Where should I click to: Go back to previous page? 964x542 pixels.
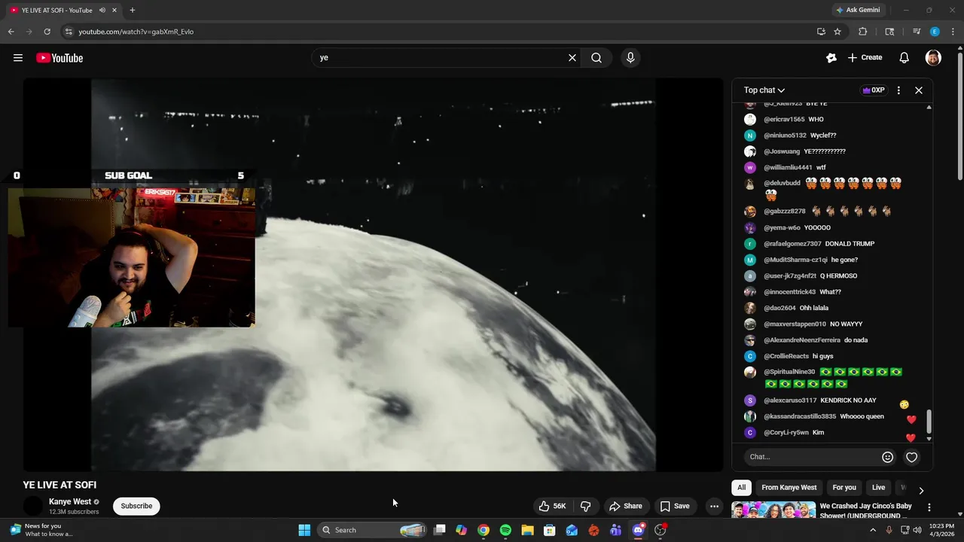click(11, 32)
